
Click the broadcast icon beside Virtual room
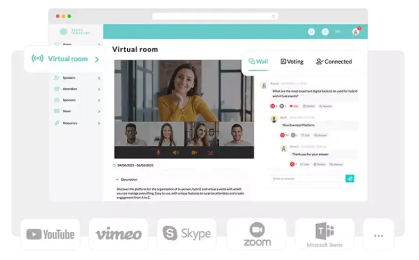tap(37, 58)
